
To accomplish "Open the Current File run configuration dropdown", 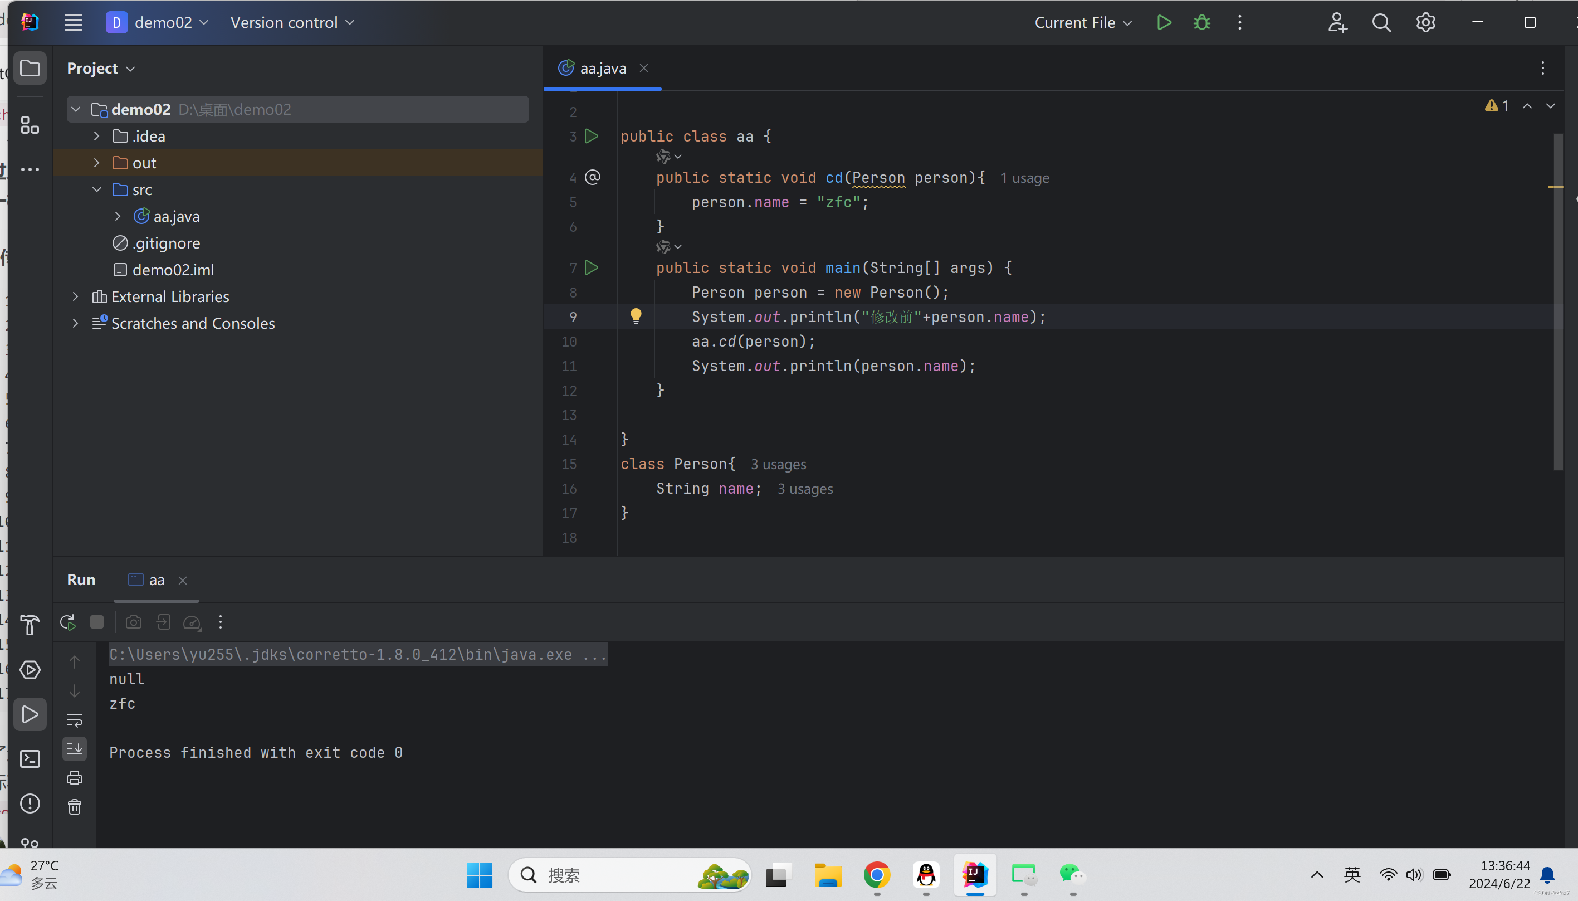I will (x=1082, y=23).
